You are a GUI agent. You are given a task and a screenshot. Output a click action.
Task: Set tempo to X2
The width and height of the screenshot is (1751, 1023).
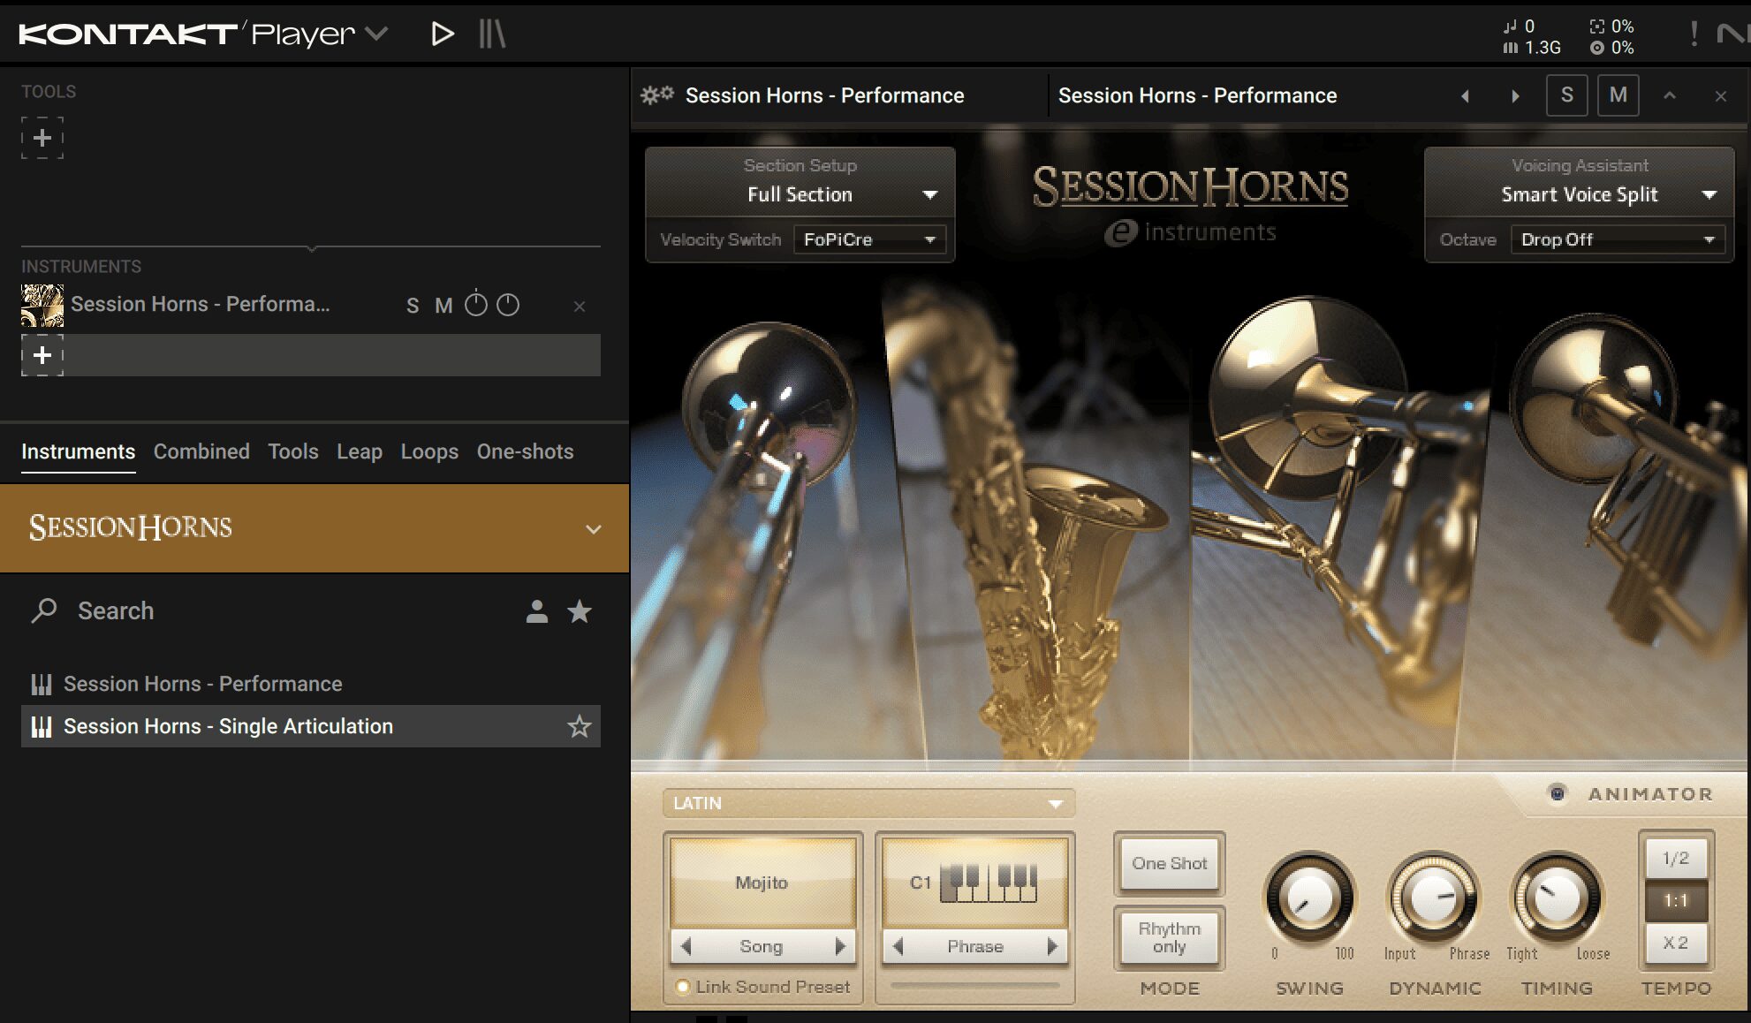click(x=1676, y=943)
